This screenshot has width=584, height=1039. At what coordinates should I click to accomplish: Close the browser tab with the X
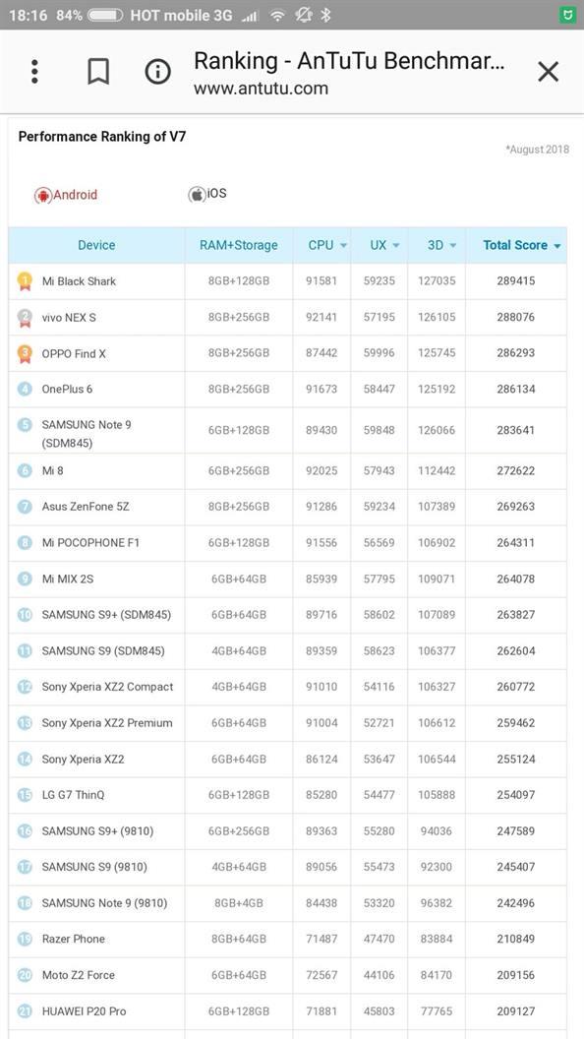(549, 72)
